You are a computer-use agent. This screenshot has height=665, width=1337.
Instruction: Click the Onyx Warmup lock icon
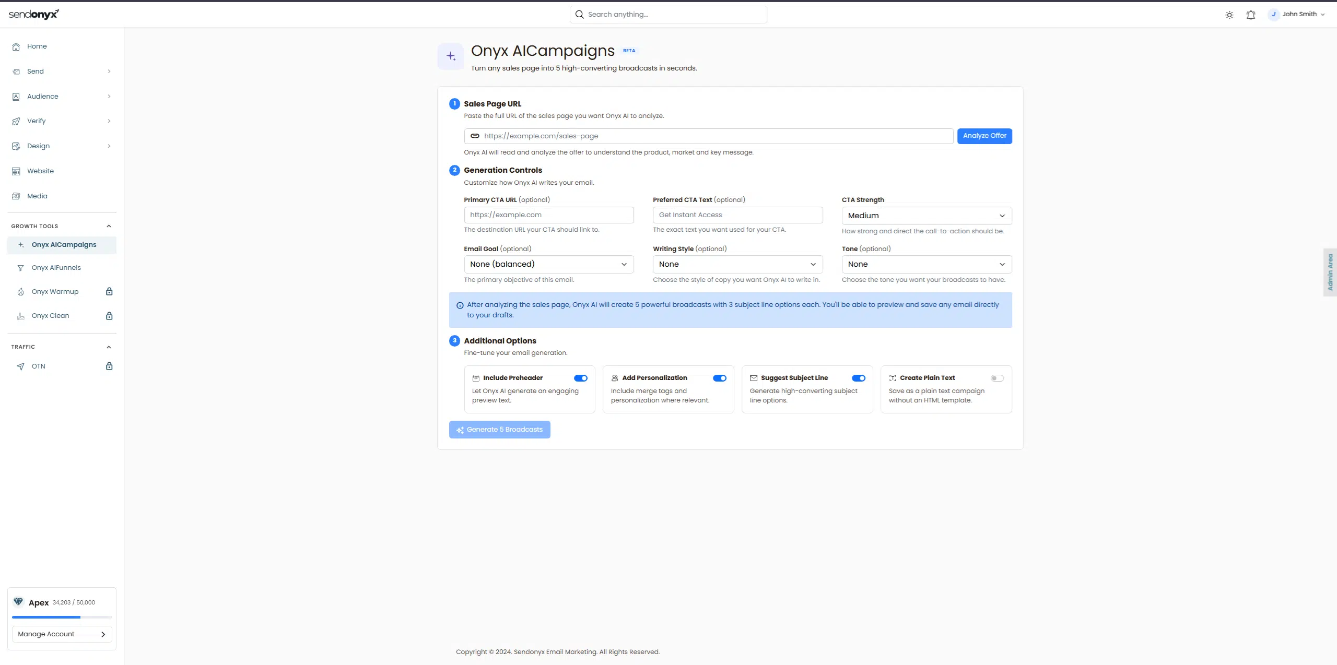coord(109,291)
